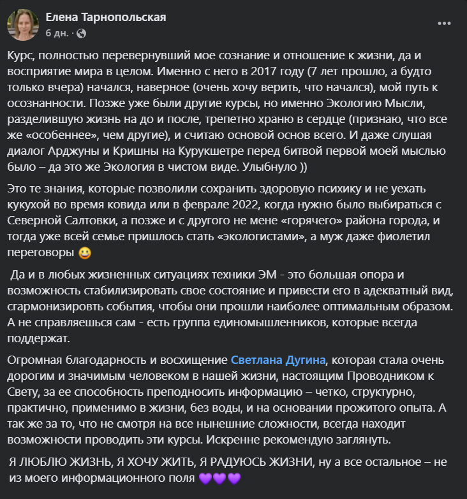Click the globe public audience icon
Viewport: 467px width, 499px height.
pyautogui.click(x=81, y=33)
